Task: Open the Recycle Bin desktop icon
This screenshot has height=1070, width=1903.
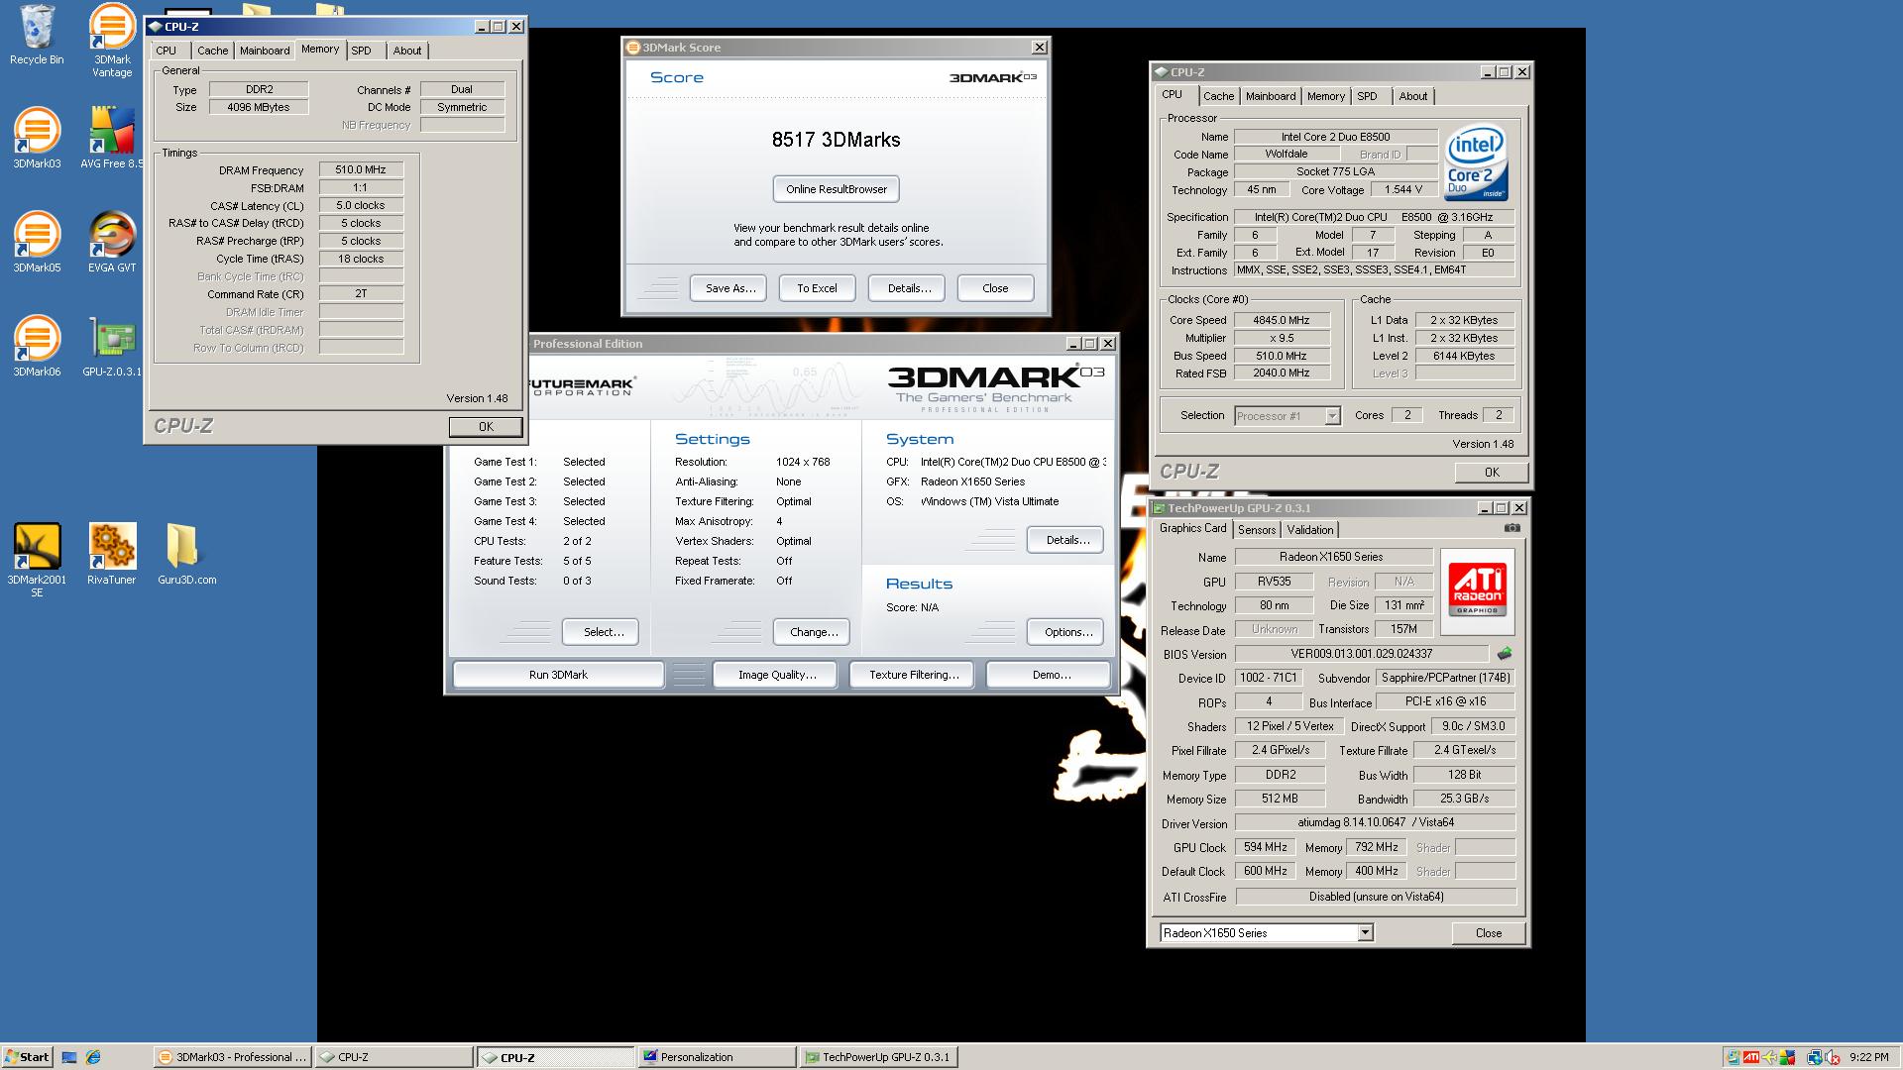Action: coord(37,36)
